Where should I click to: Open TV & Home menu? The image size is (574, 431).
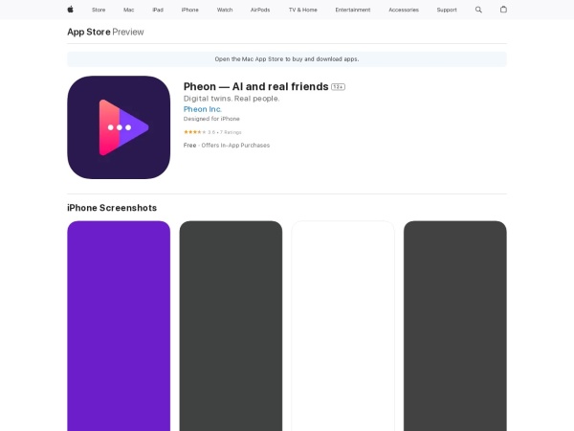(302, 10)
